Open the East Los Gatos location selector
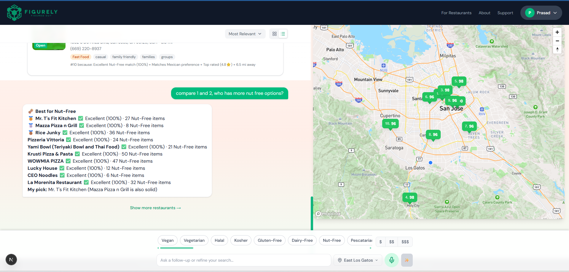The image size is (569, 272). (x=358, y=260)
